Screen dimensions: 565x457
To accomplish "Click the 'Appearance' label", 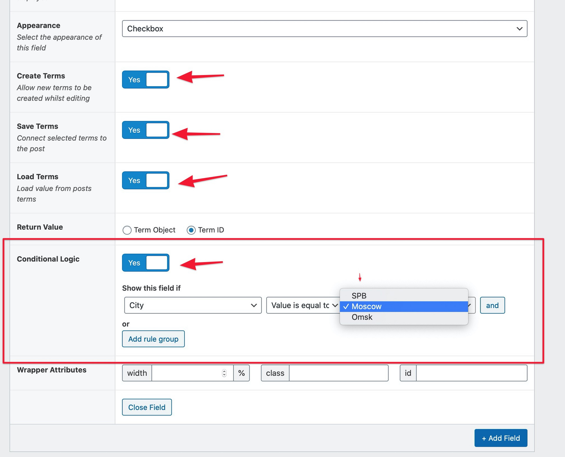I will click(39, 25).
